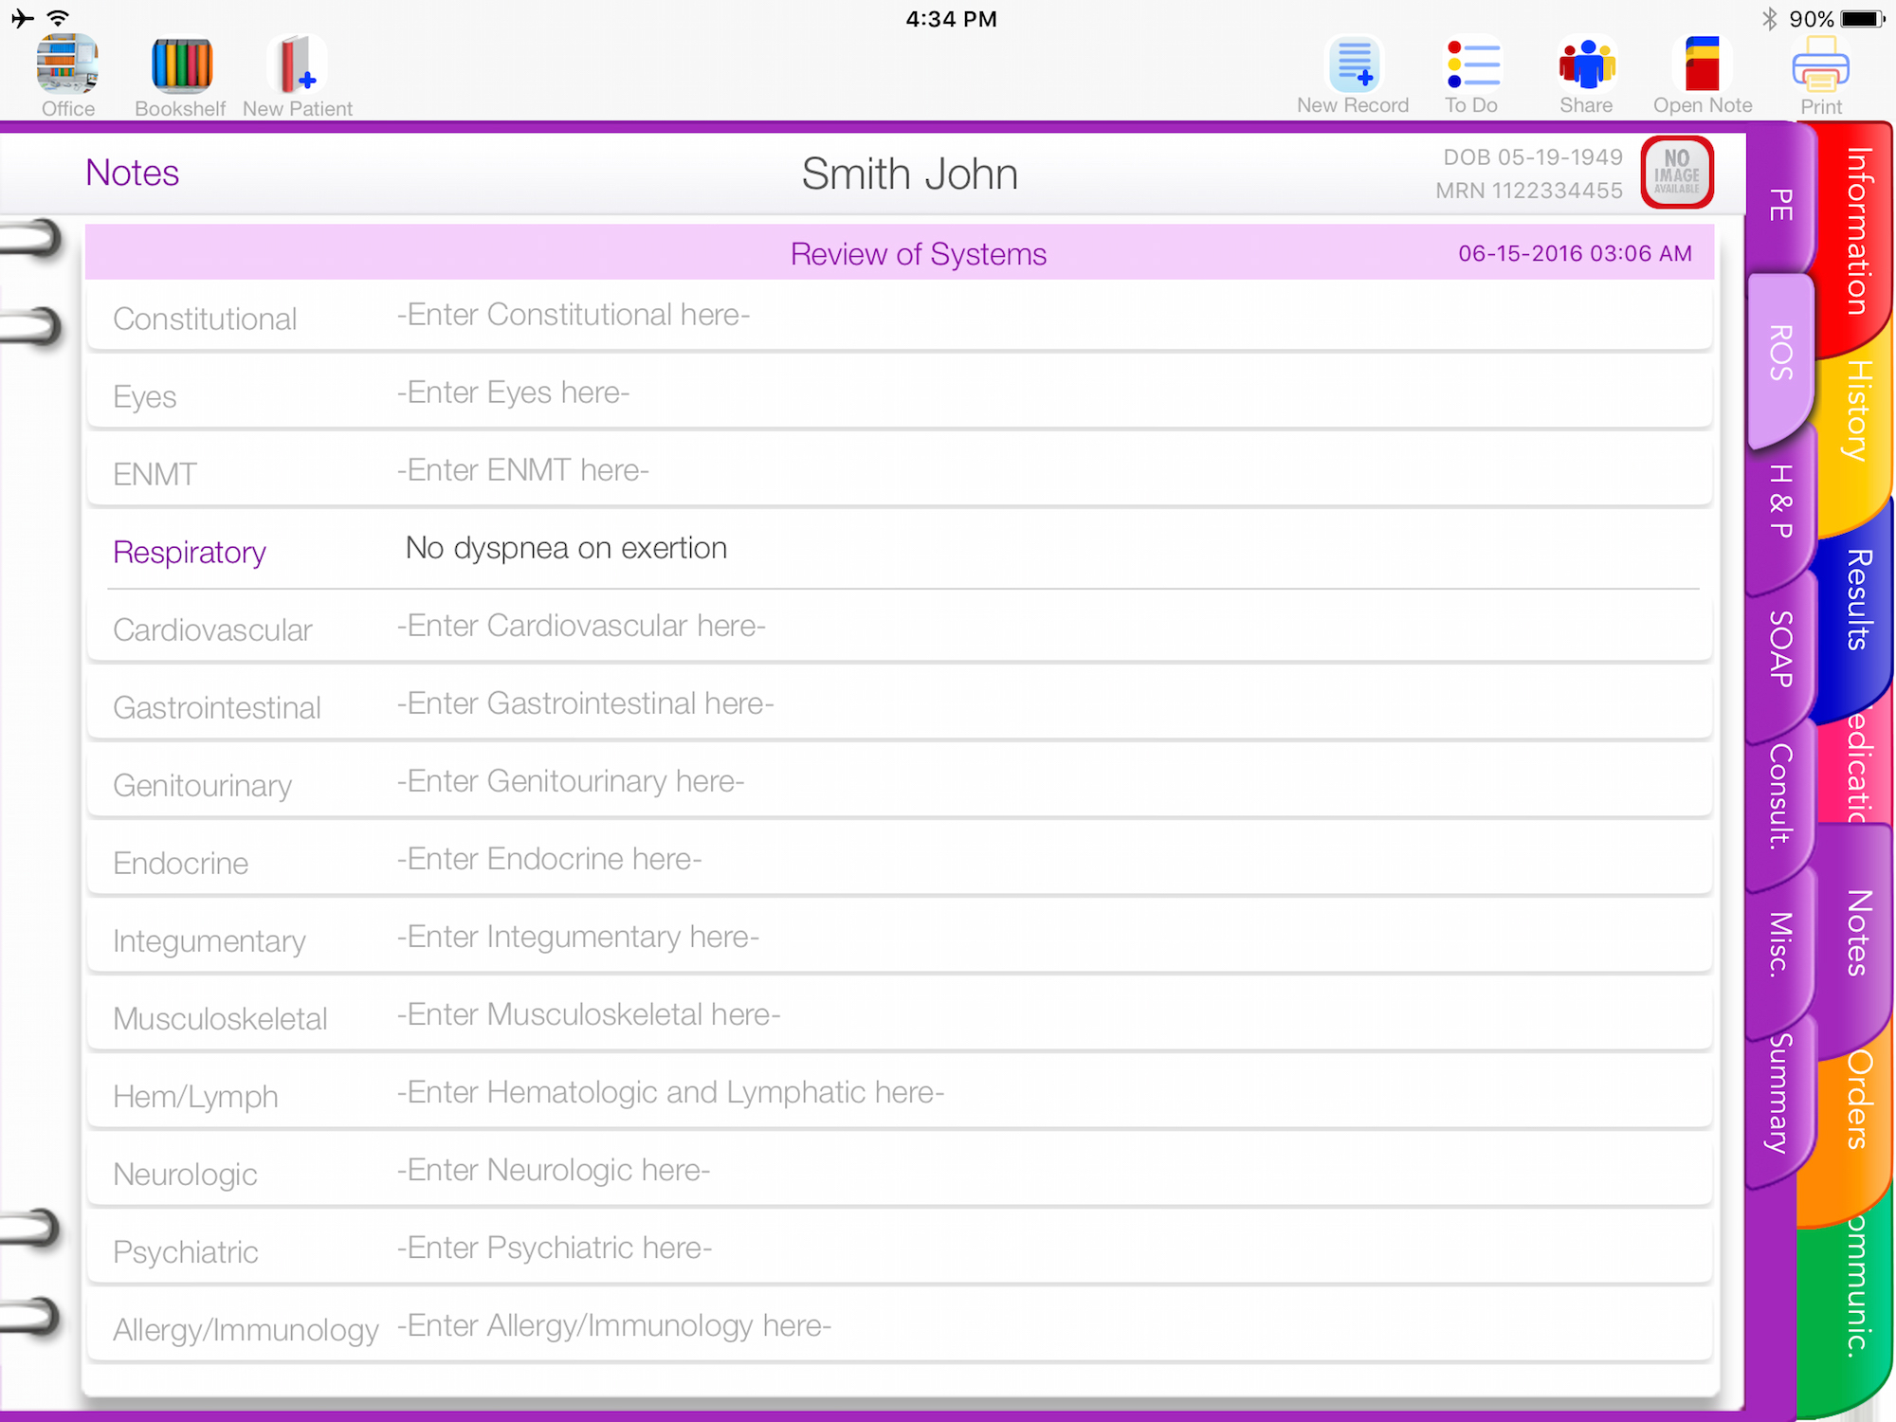This screenshot has width=1896, height=1422.
Task: Select the Gastrointestinal row label
Action: coord(217,707)
